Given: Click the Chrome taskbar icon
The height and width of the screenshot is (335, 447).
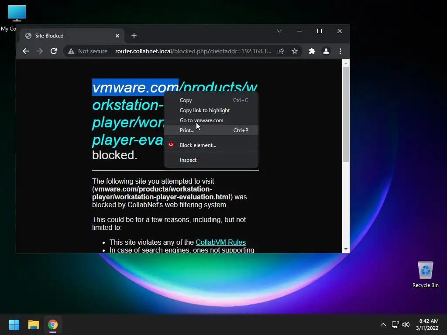Looking at the screenshot, I should 53,325.
